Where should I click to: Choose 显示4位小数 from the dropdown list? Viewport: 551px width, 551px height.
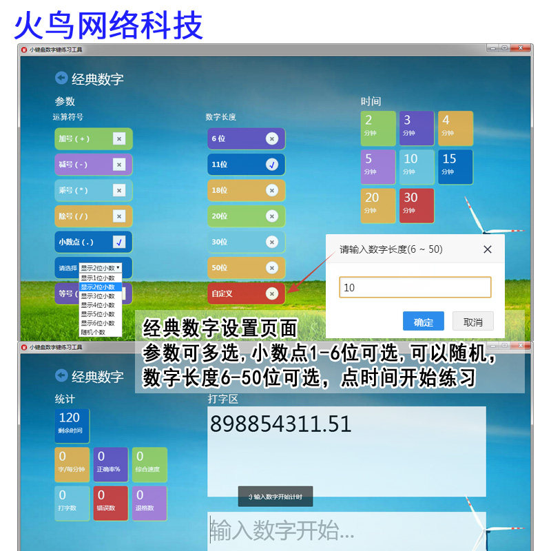tap(101, 305)
